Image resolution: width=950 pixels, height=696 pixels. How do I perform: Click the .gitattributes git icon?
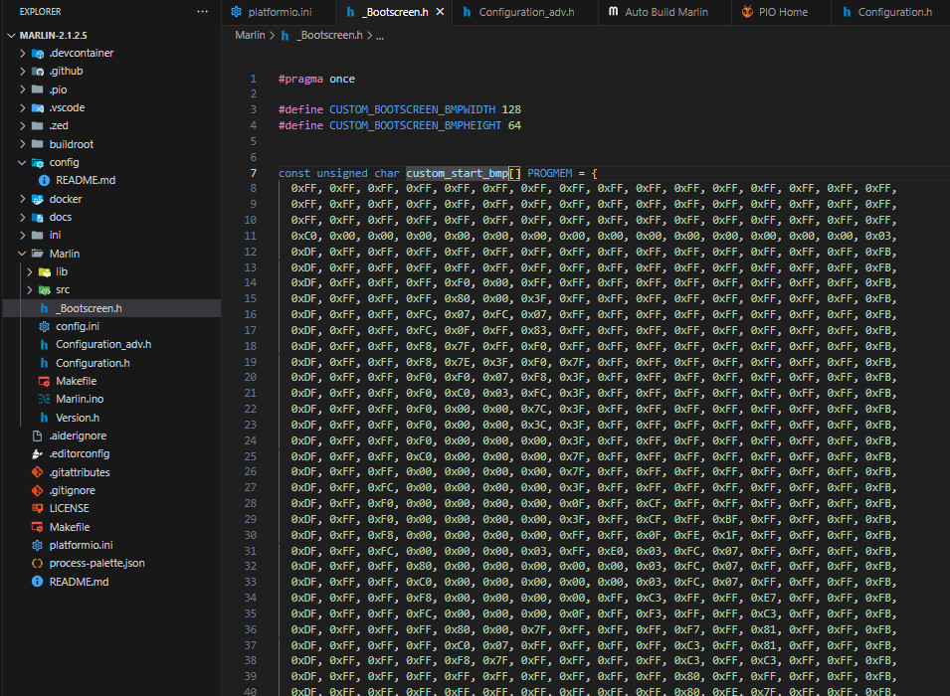tap(38, 472)
